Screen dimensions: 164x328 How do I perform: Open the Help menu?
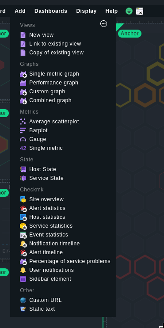[111, 11]
